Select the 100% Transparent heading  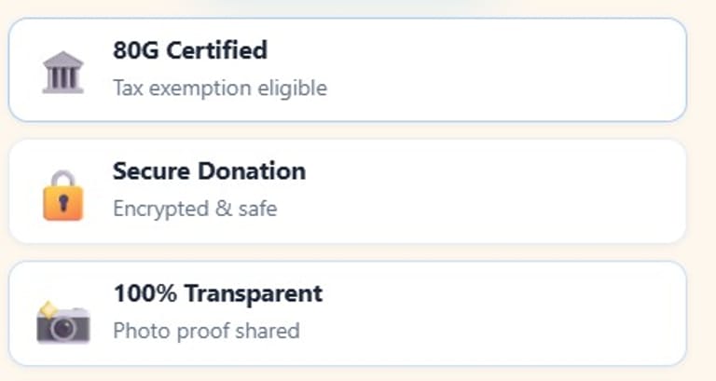[217, 293]
